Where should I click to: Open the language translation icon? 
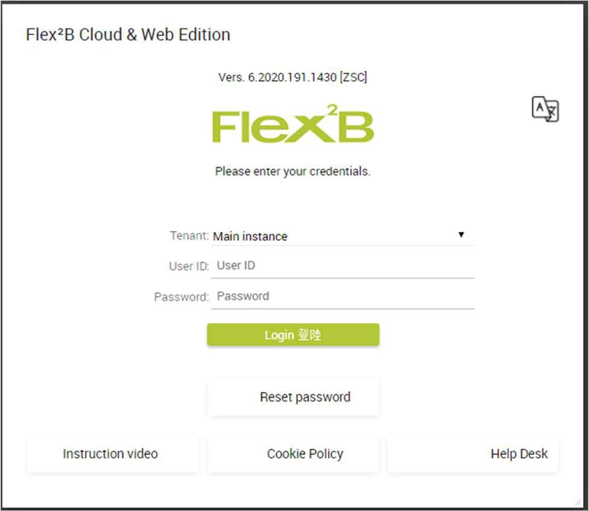point(546,109)
